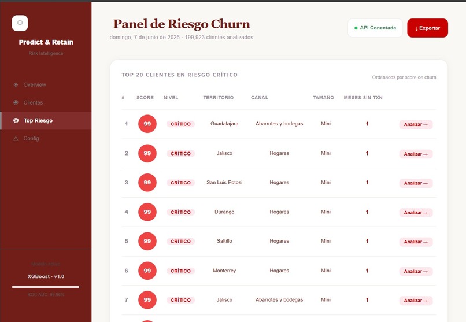This screenshot has height=322, width=466.
Task: Click the Saltillo territory cell
Action: click(x=224, y=241)
